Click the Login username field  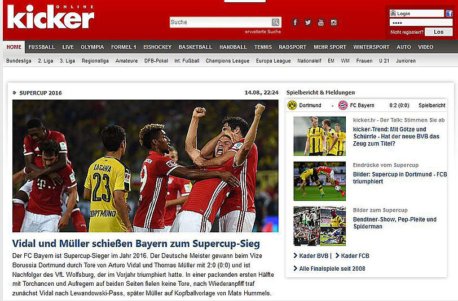(417, 14)
